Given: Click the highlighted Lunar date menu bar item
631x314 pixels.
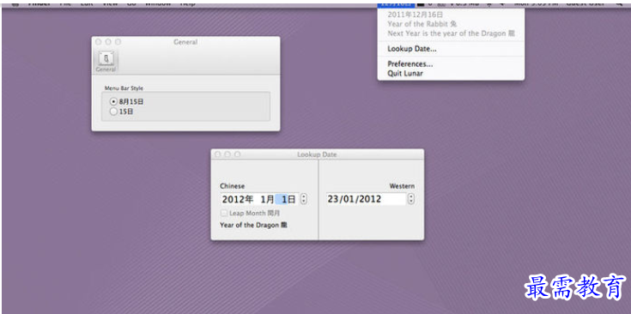Looking at the screenshot, I should 396,3.
